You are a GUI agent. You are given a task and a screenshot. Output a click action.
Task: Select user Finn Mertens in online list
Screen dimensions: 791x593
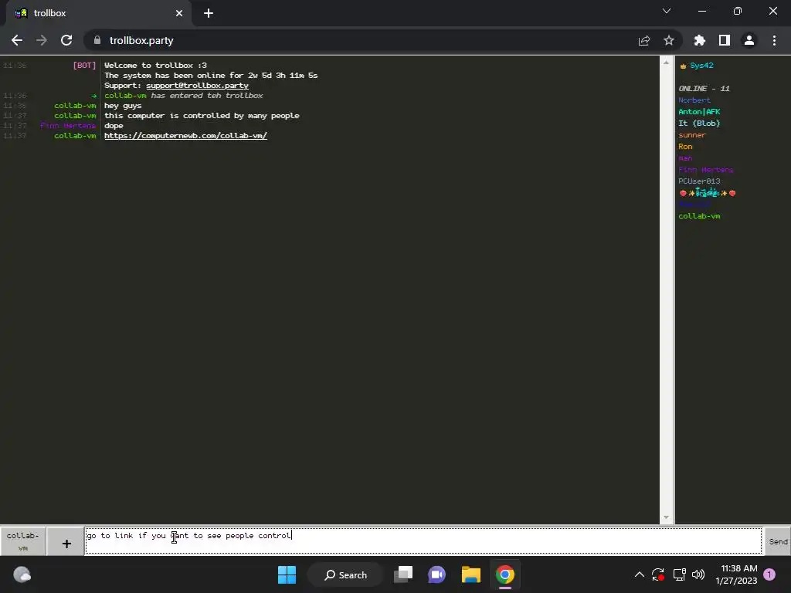pos(706,170)
